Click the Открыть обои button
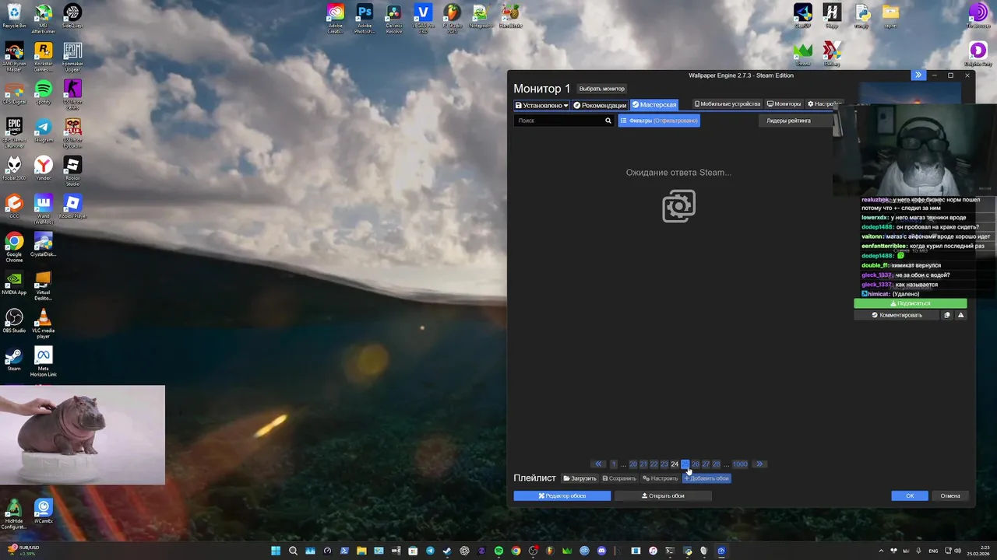The width and height of the screenshot is (997, 560). (663, 495)
